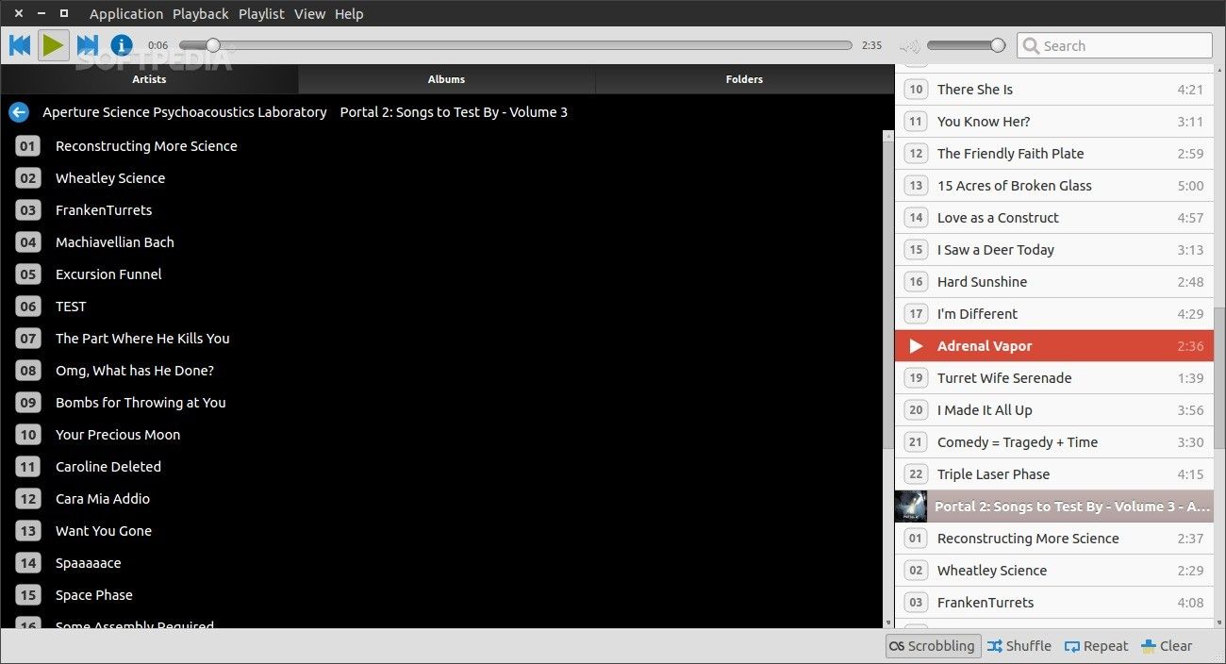Choose The Friendly Faith Plate in playlist
This screenshot has width=1226, height=664.
[x=1053, y=154]
